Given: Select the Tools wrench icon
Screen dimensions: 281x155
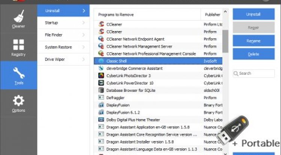Looking at the screenshot, I should [x=18, y=72].
